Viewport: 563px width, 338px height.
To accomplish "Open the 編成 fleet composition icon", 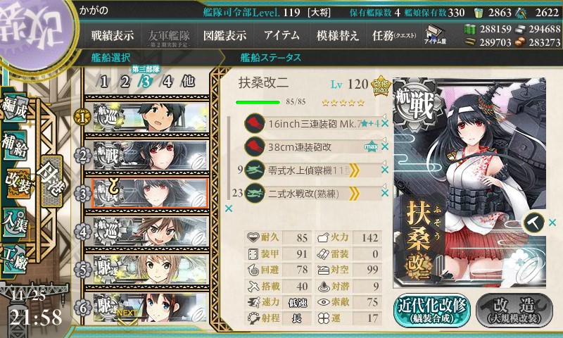I will coord(15,108).
